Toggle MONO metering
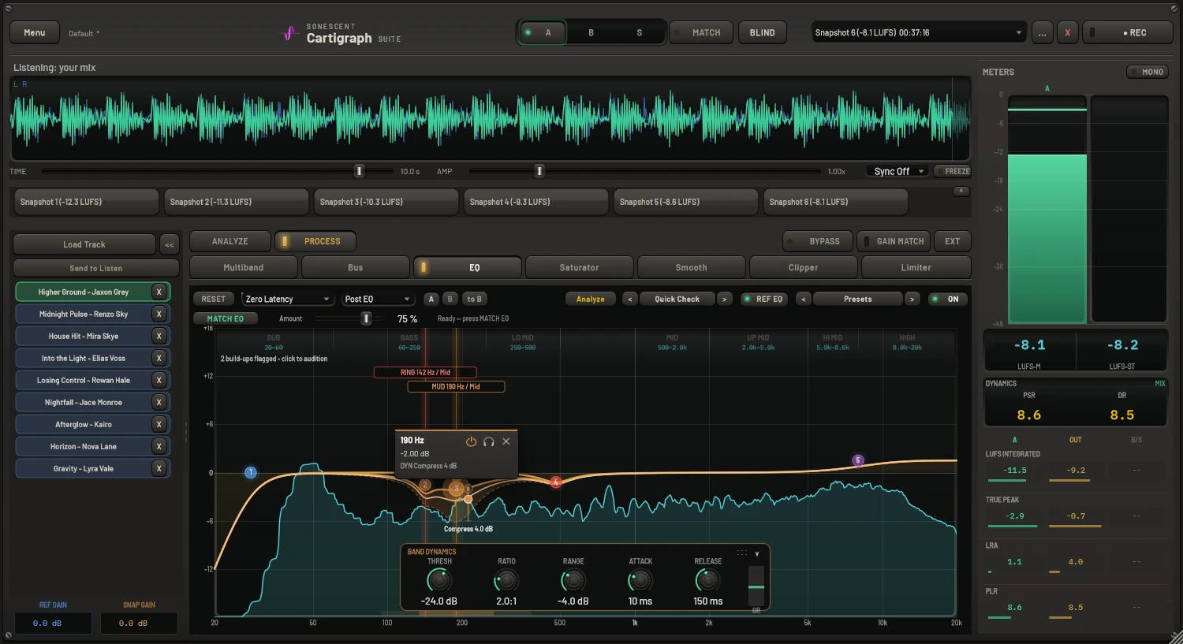The width and height of the screenshot is (1183, 644). point(1147,72)
